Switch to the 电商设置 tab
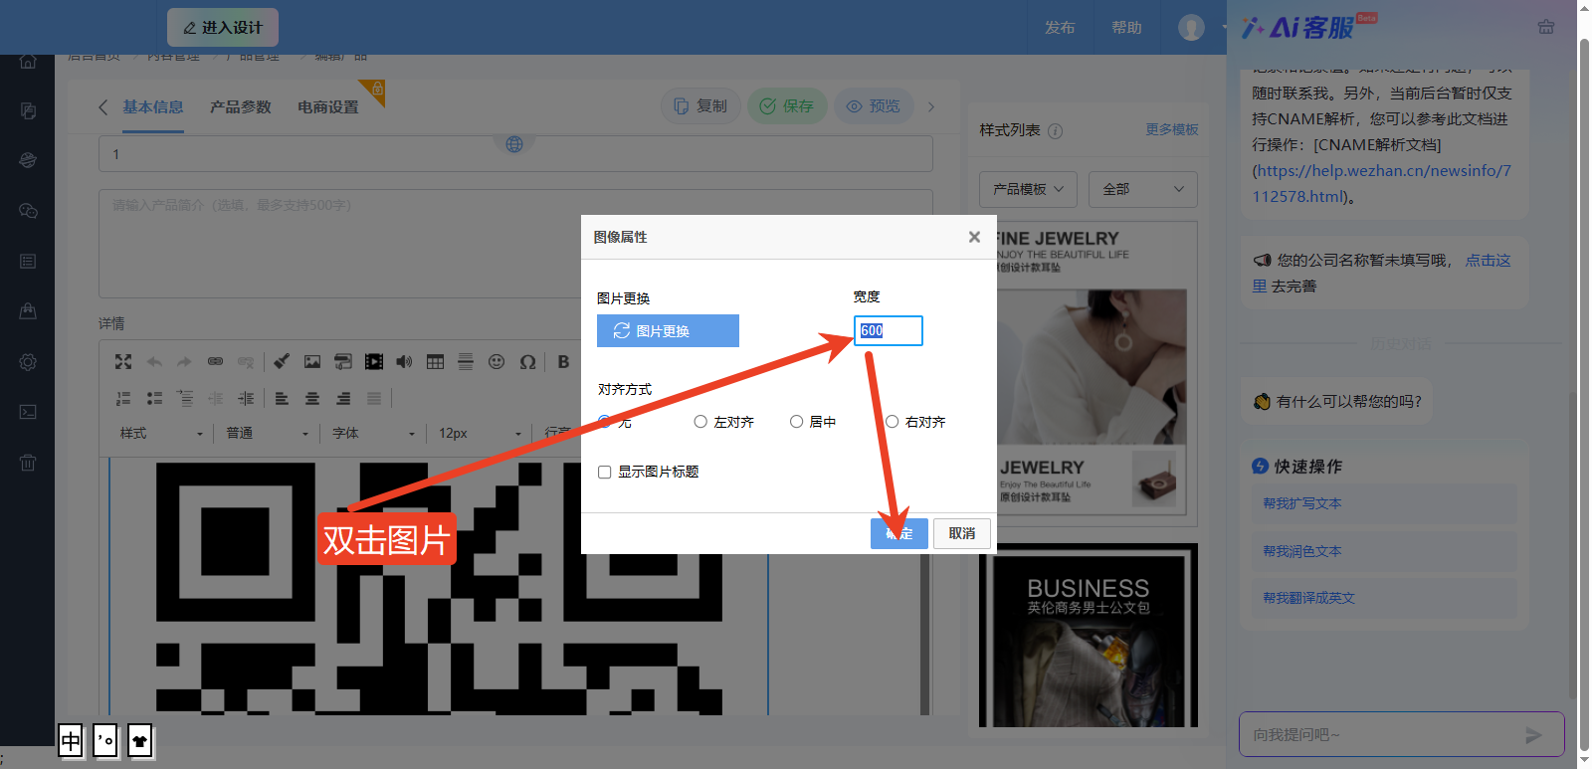This screenshot has height=769, width=1592. click(328, 106)
